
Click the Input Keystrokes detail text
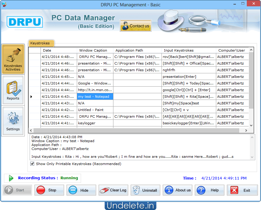coord(132,157)
